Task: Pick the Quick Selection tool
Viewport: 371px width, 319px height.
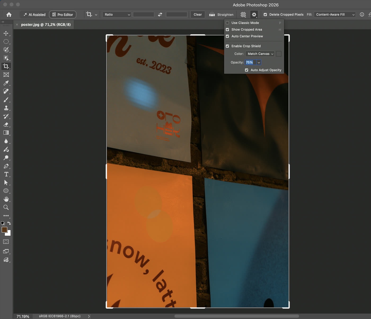Action: pos(6,50)
